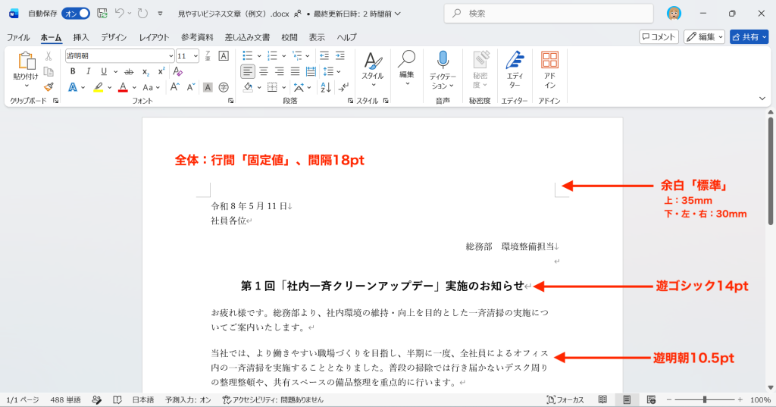Open the font size dropdown
Screen dimensions: 776x407
(196, 56)
